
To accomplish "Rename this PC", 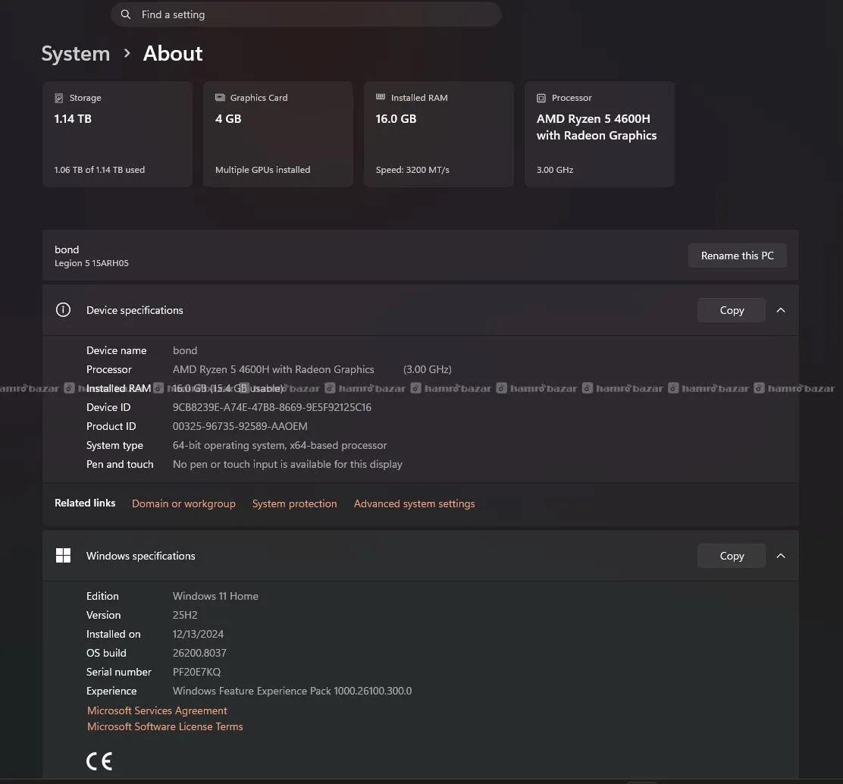I will tap(737, 256).
